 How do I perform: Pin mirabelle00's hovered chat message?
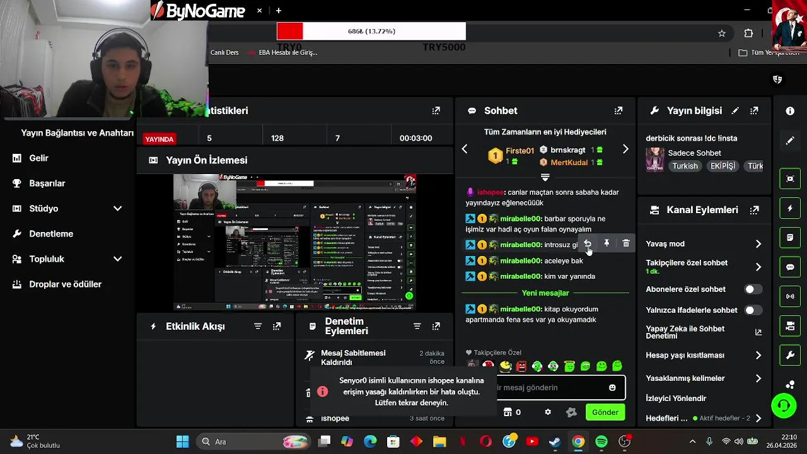click(607, 243)
